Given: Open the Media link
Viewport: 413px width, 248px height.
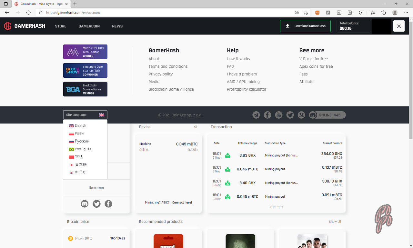Looking at the screenshot, I should pyautogui.click(x=154, y=82).
